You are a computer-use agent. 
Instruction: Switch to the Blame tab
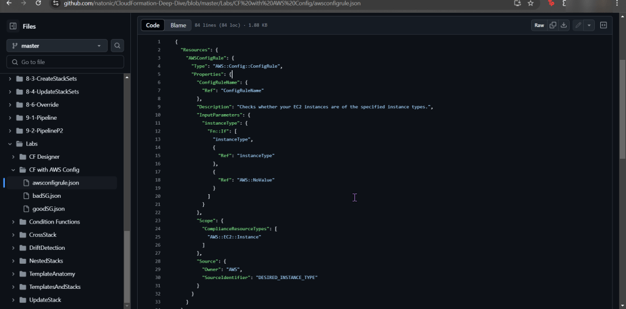point(178,26)
